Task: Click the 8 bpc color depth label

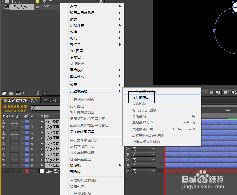Action: coord(27,93)
